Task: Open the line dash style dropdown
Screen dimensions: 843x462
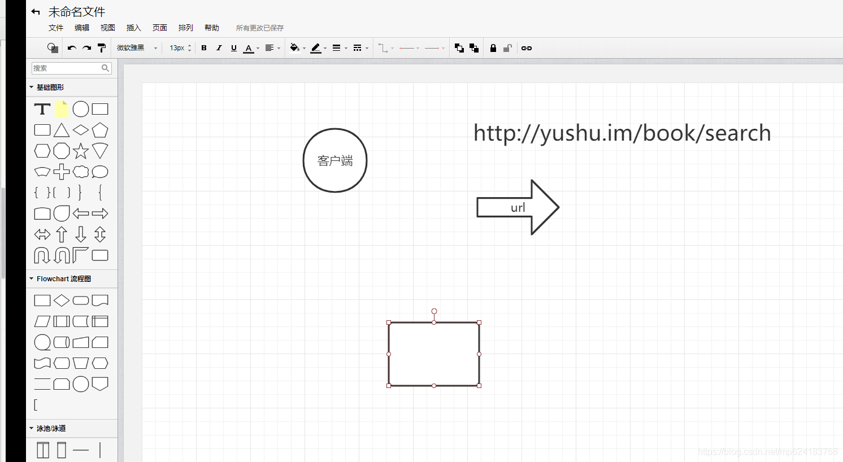Action: pos(360,48)
